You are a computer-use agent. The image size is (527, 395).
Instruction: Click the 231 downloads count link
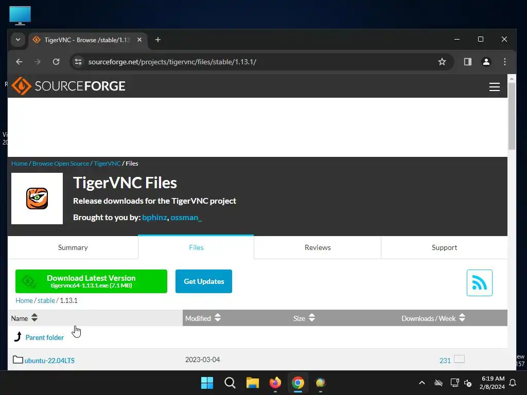[x=445, y=361]
